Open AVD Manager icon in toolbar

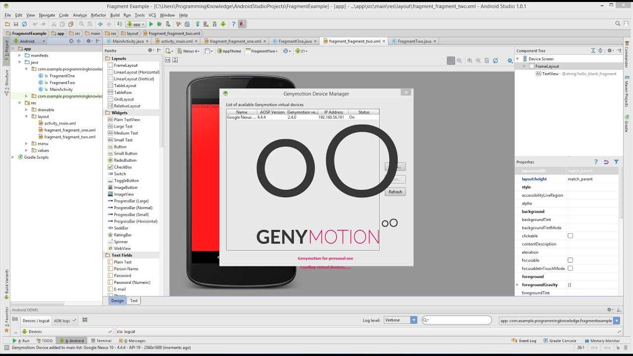coord(206,24)
